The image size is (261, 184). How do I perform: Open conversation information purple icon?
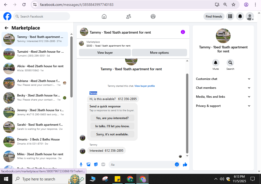pos(183,32)
